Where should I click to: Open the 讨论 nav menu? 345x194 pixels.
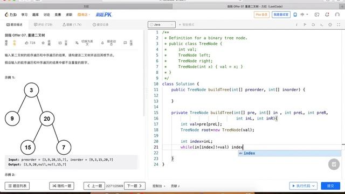coord(47,15)
